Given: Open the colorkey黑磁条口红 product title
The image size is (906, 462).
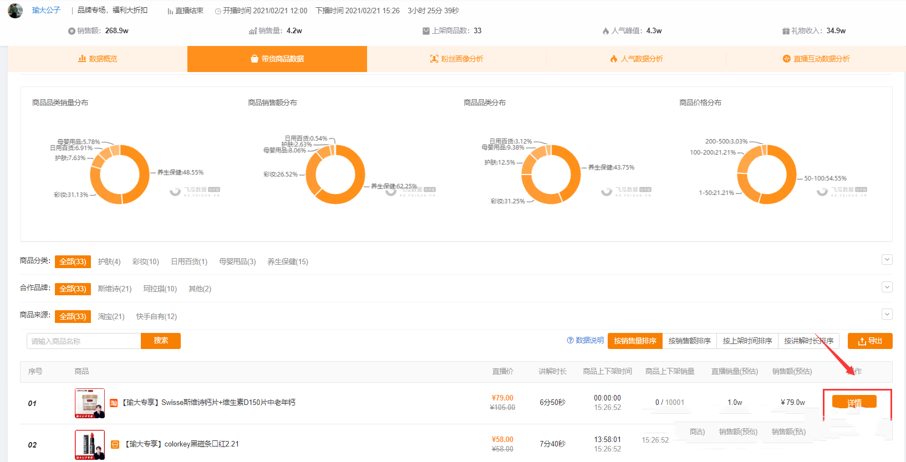Looking at the screenshot, I should [182, 444].
